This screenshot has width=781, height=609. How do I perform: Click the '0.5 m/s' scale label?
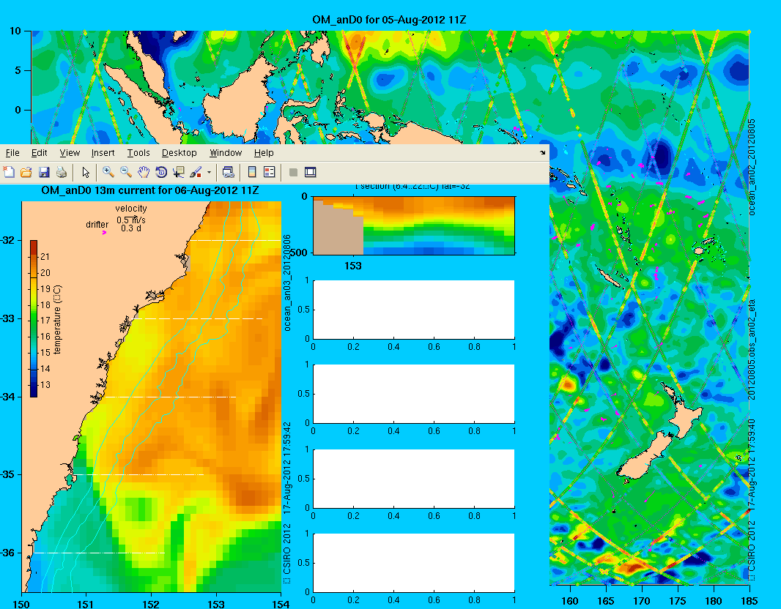pos(131,220)
